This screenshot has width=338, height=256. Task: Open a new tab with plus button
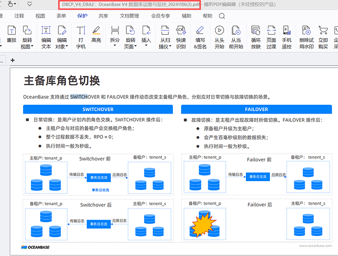13,60
